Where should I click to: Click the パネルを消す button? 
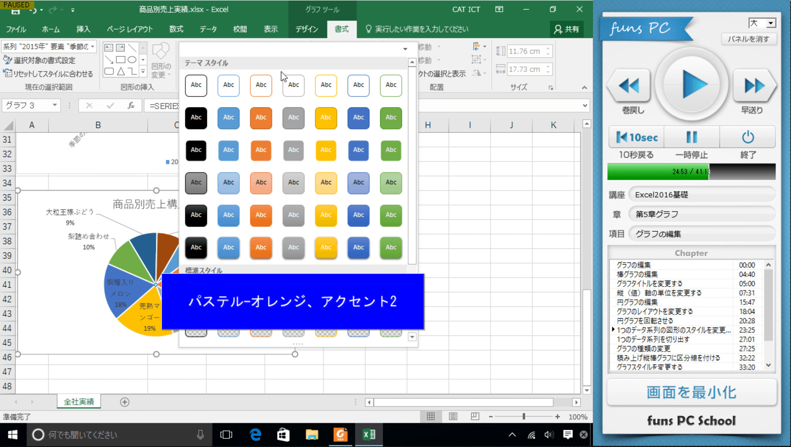[x=748, y=39]
